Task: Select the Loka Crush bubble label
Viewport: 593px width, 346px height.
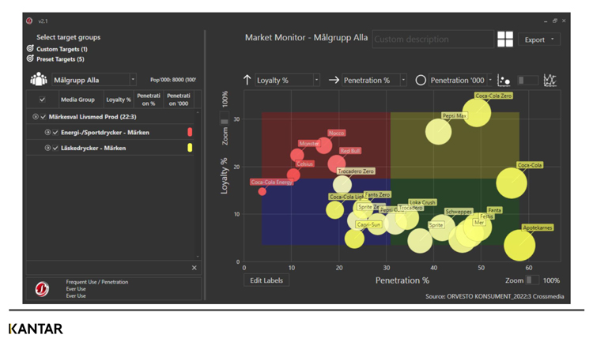Action: point(422,202)
